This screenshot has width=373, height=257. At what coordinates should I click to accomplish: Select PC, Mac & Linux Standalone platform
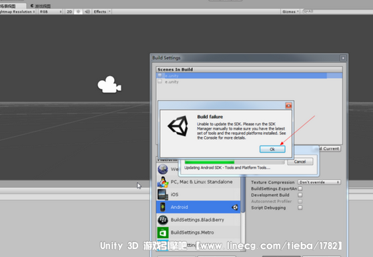pyautogui.click(x=198, y=182)
